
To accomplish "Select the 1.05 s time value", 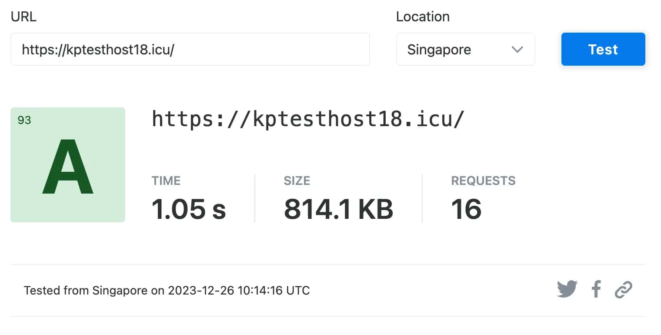I will (x=188, y=209).
